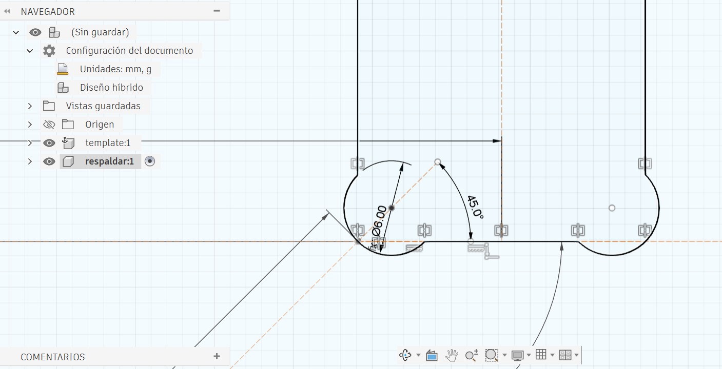The height and width of the screenshot is (369, 722).
Task: Select the right arc center point
Action: point(612,208)
